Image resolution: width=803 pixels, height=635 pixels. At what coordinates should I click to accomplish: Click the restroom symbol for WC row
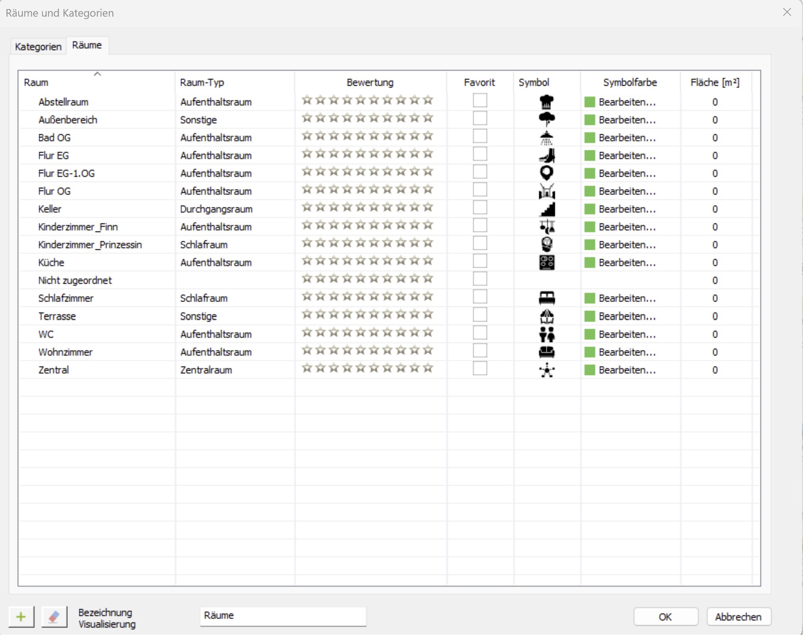pos(546,334)
